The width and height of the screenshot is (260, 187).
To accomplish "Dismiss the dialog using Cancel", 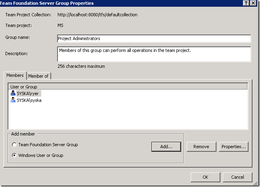I will [x=237, y=177].
